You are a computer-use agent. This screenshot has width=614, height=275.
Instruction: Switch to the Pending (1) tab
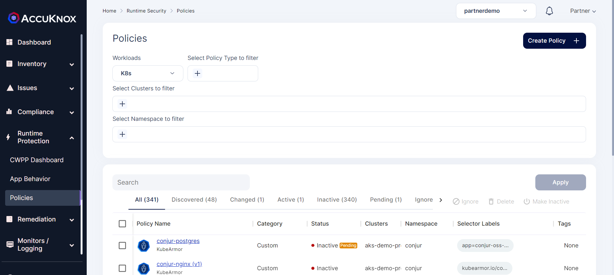386,200
